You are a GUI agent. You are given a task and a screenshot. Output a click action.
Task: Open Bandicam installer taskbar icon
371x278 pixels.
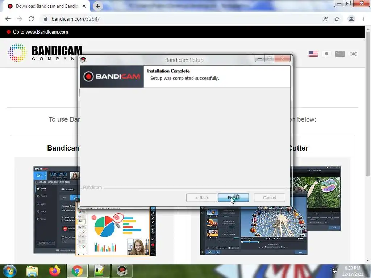click(x=122, y=271)
